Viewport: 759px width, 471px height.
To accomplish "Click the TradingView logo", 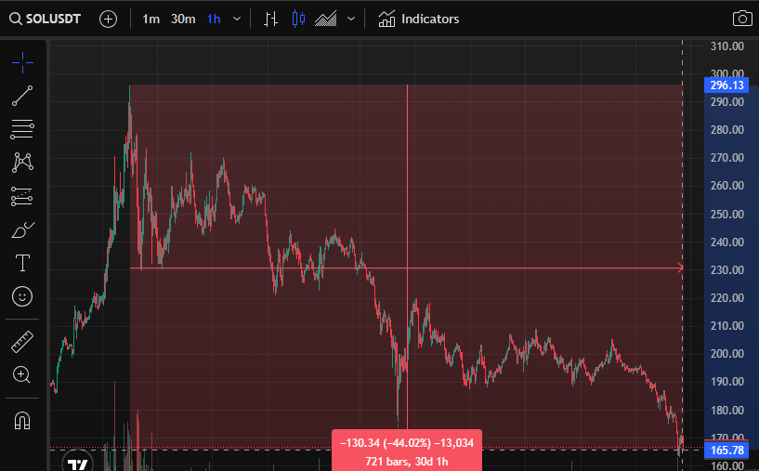I will click(77, 462).
